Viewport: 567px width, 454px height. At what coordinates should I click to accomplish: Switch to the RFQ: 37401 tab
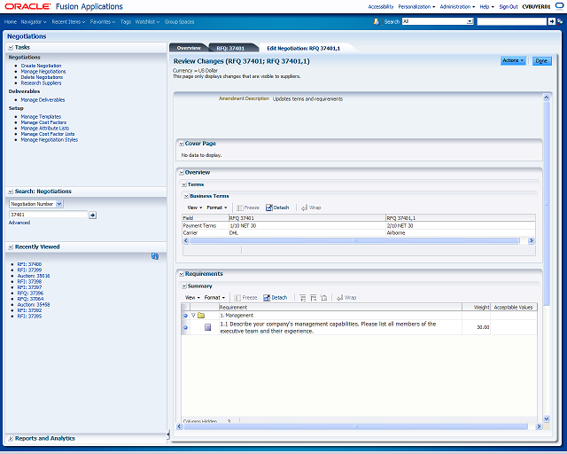tap(230, 48)
